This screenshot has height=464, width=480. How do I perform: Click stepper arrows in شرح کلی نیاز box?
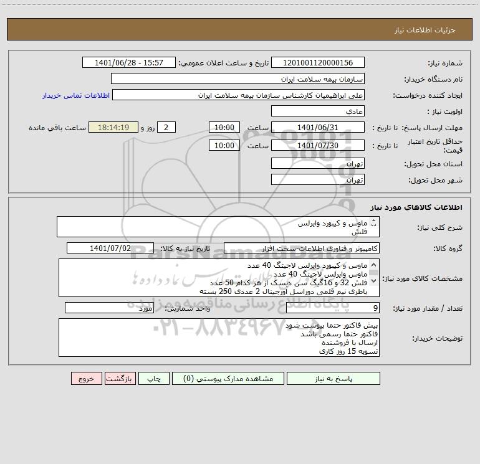[373, 223]
